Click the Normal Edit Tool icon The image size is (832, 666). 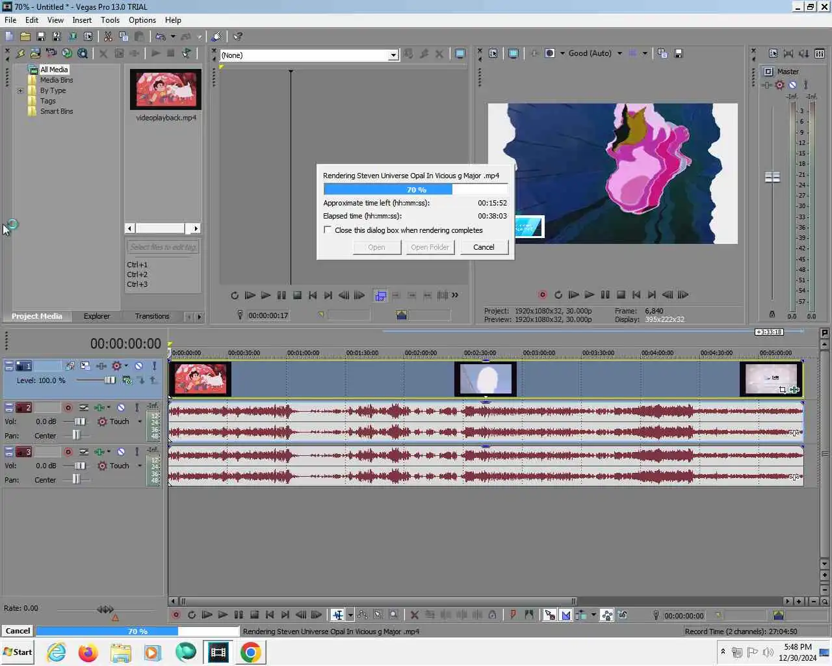click(338, 615)
